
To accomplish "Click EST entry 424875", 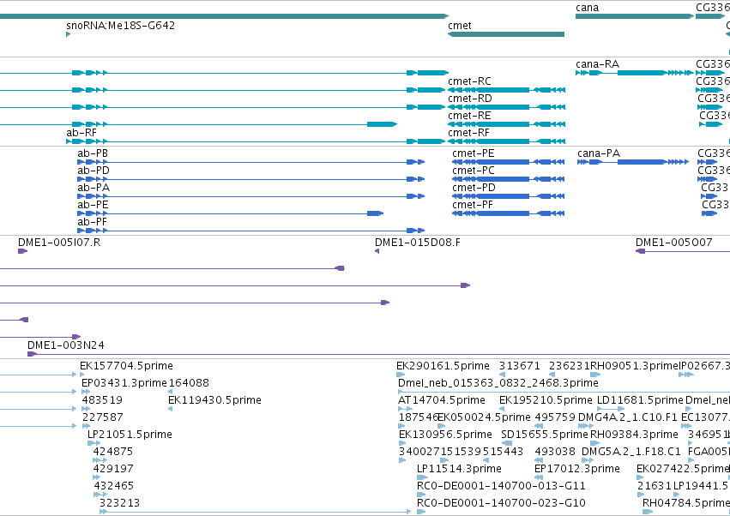I will (x=112, y=452).
